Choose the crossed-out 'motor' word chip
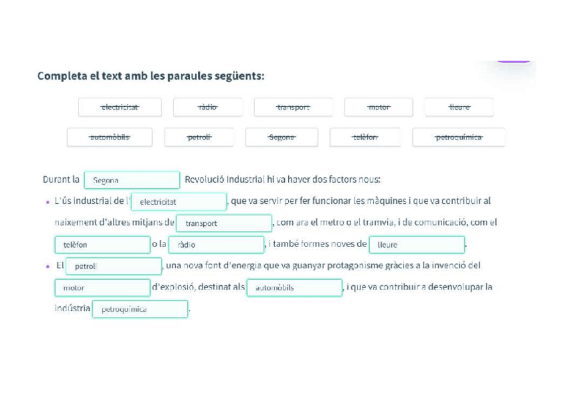Image resolution: width=563 pixels, height=398 pixels. click(378, 107)
